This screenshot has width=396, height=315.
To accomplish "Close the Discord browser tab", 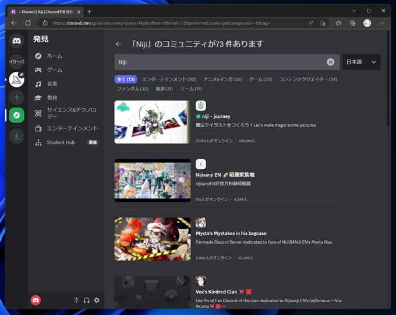I will point(79,12).
